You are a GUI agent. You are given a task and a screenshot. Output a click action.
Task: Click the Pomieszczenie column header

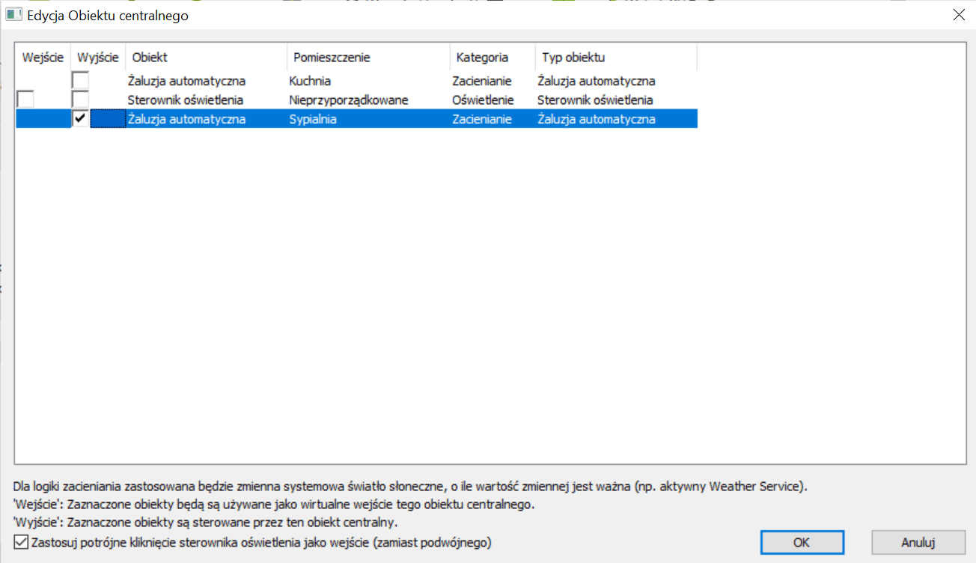(332, 58)
